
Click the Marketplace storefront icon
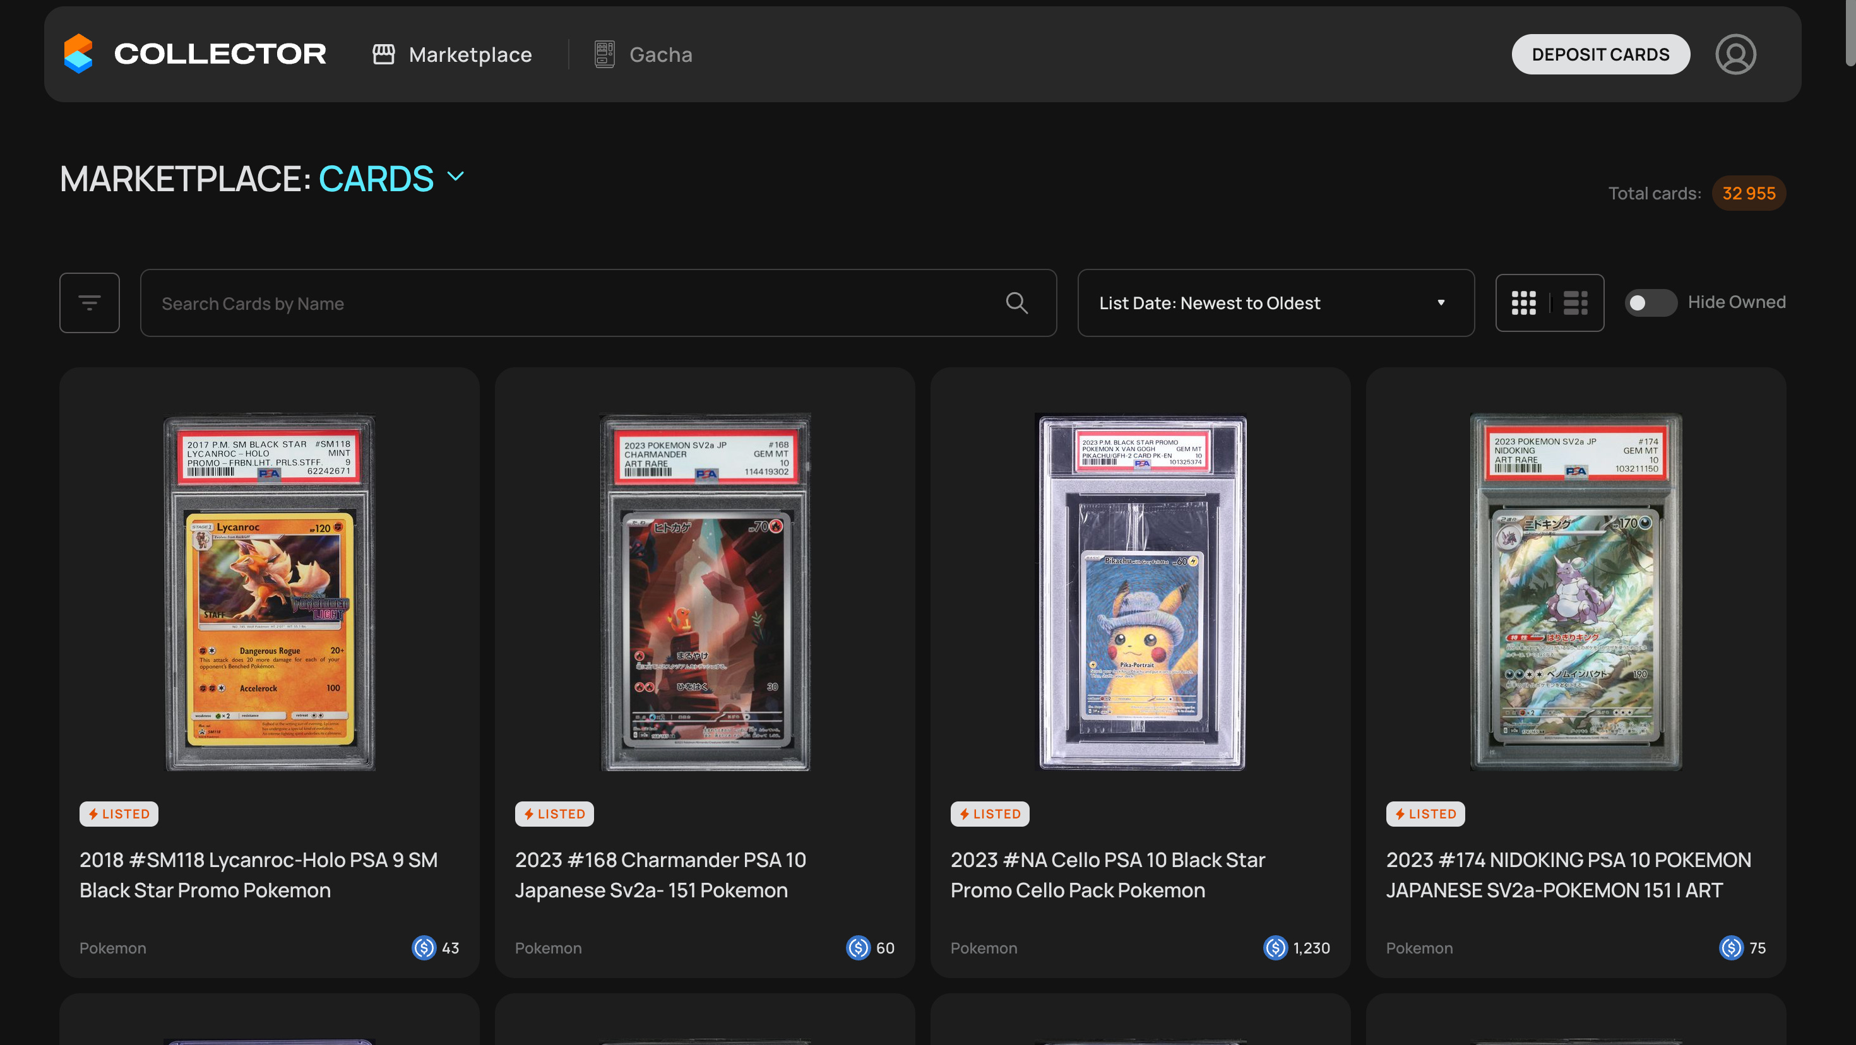tap(383, 54)
